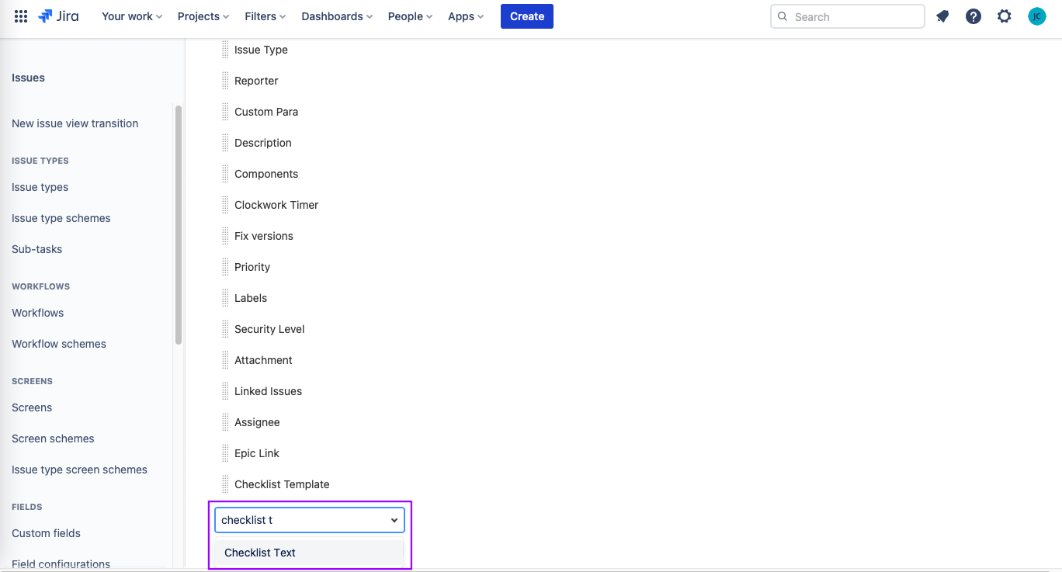
Task: Open the app switcher grid icon
Action: [20, 16]
